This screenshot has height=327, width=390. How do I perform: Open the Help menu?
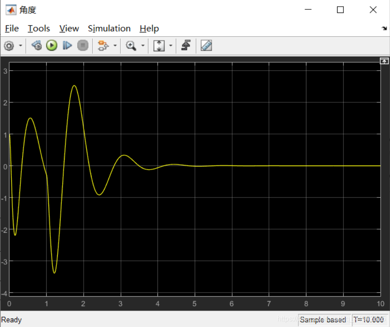pos(149,28)
